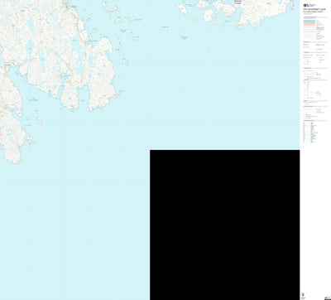Screen dimensions: 331x300
Task: Click the light blue legend color band
Action: tap(309, 21)
